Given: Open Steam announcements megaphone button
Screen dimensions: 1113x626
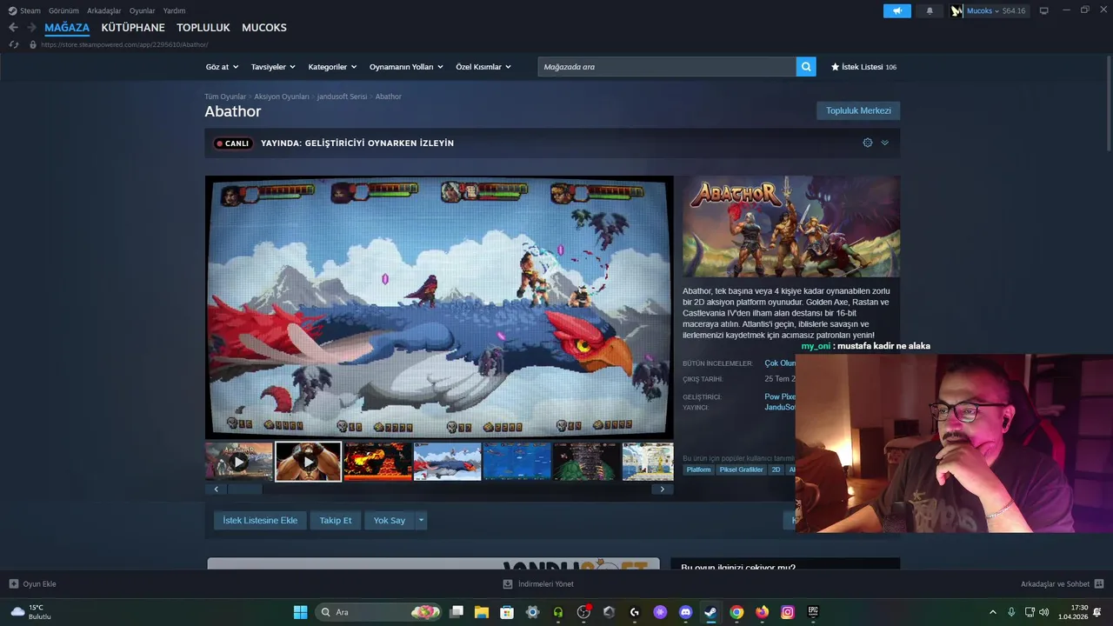Looking at the screenshot, I should click(896, 10).
